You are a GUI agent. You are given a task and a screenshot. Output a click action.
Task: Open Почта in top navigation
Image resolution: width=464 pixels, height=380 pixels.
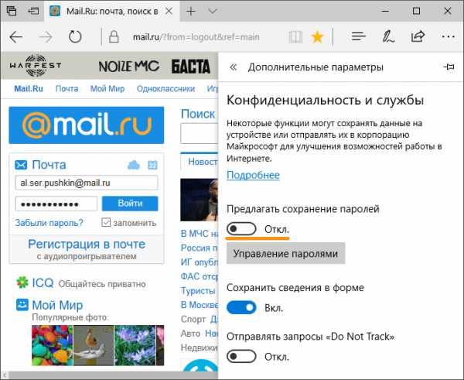[67, 89]
